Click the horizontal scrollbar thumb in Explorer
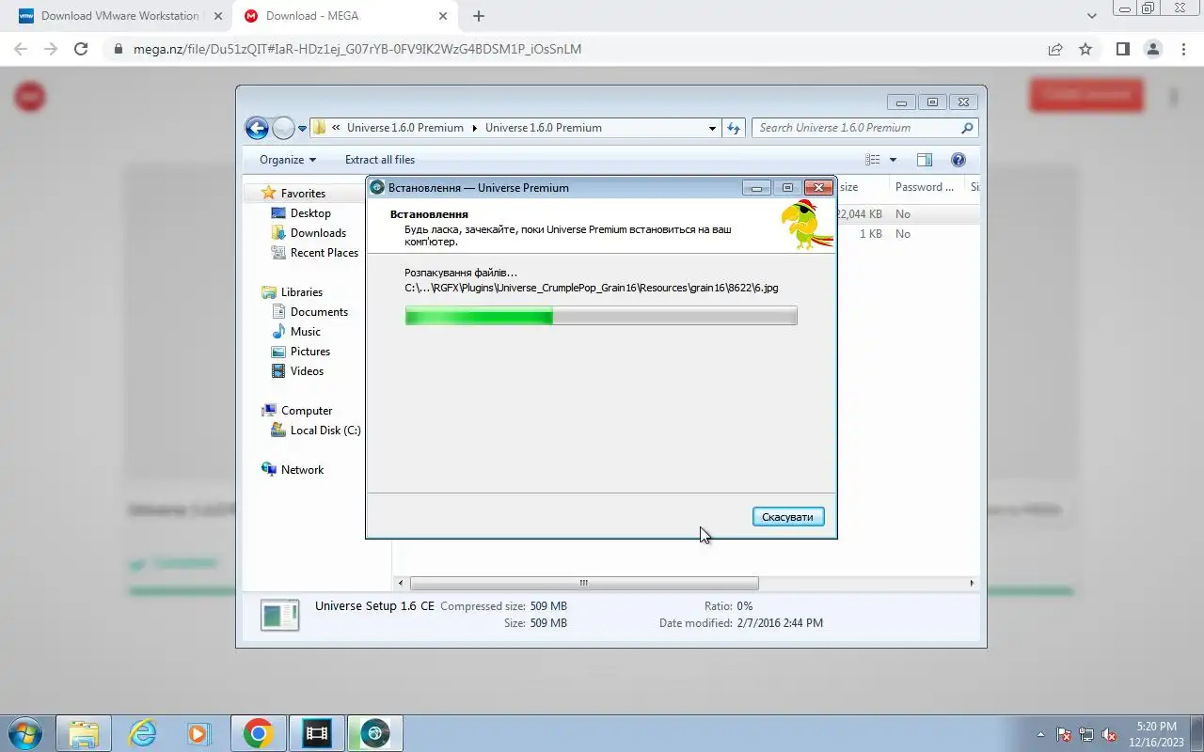Screen dimensions: 1204x752 (x=584, y=583)
